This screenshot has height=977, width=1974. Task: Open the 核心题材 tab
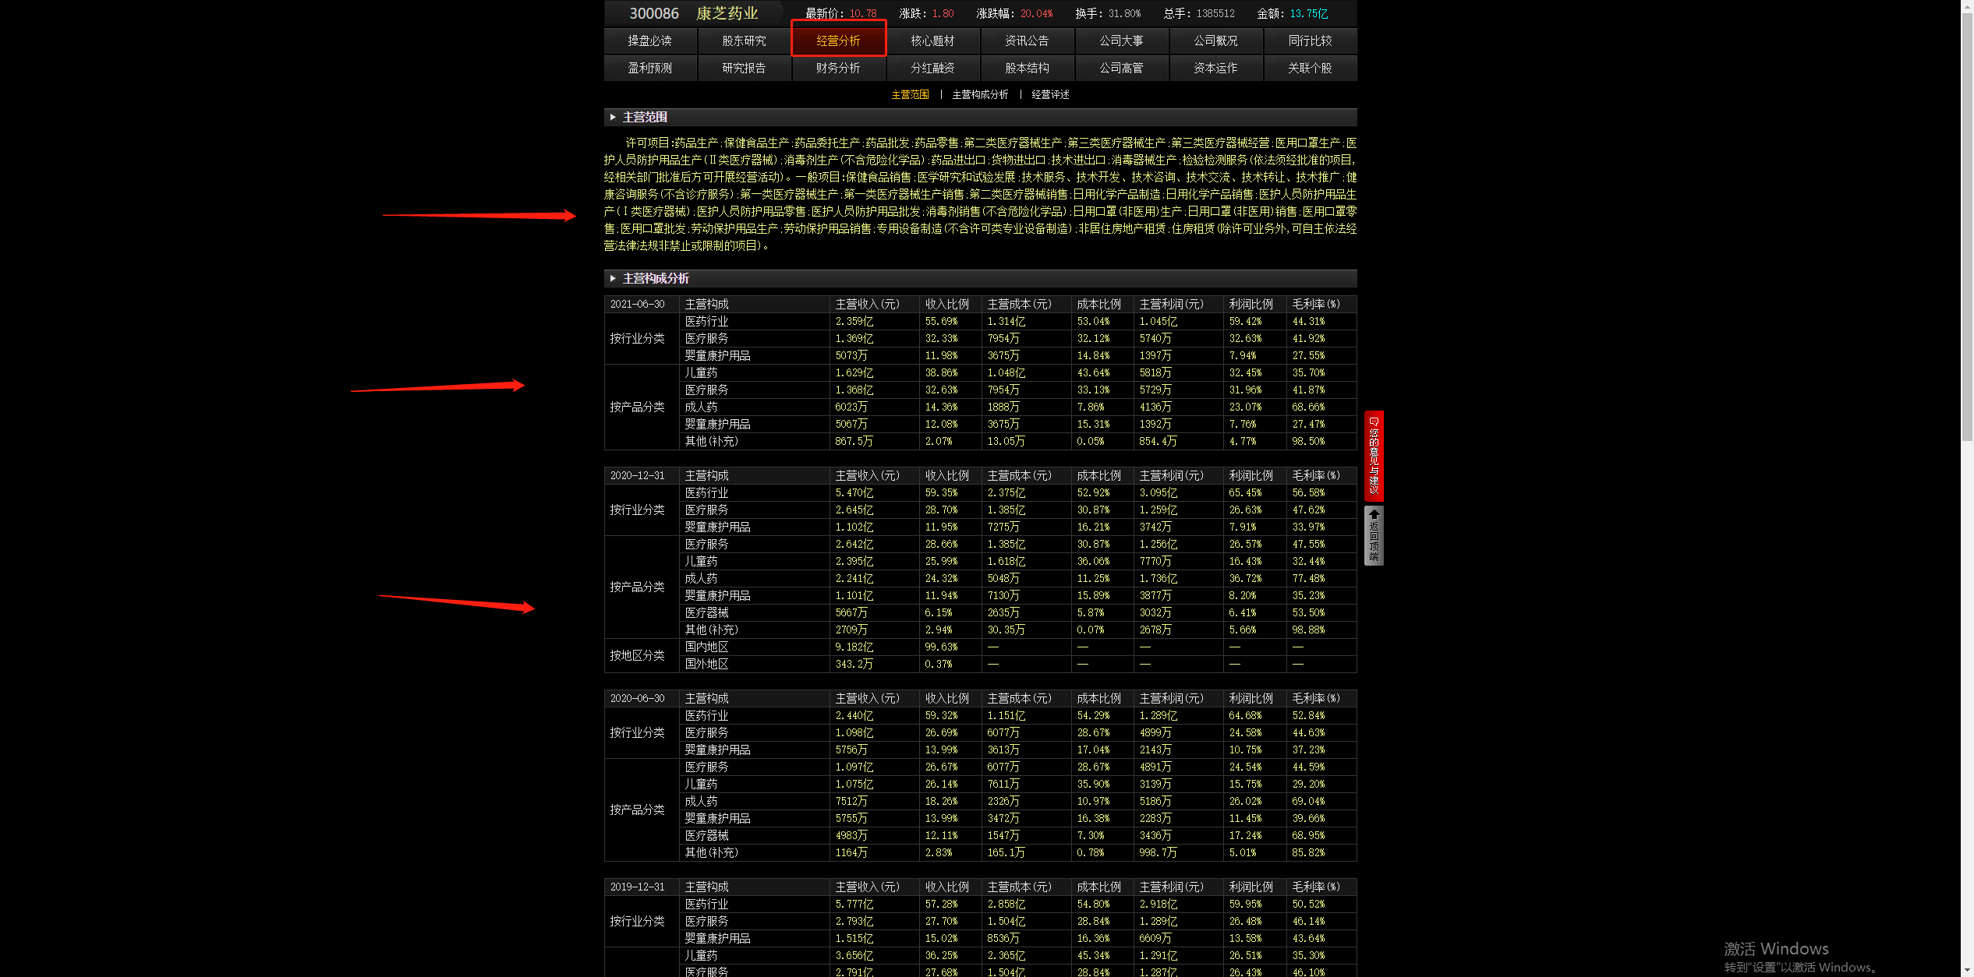[932, 41]
